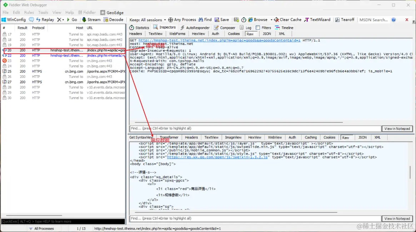This screenshot has width=416, height=232.
Task: Open the GeoEdge menu item
Action: click(112, 12)
